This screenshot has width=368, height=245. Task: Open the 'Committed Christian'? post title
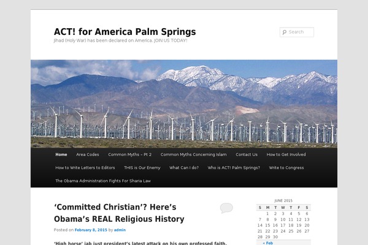click(x=119, y=213)
